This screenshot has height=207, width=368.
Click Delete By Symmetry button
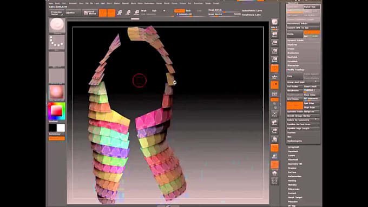(303, 120)
